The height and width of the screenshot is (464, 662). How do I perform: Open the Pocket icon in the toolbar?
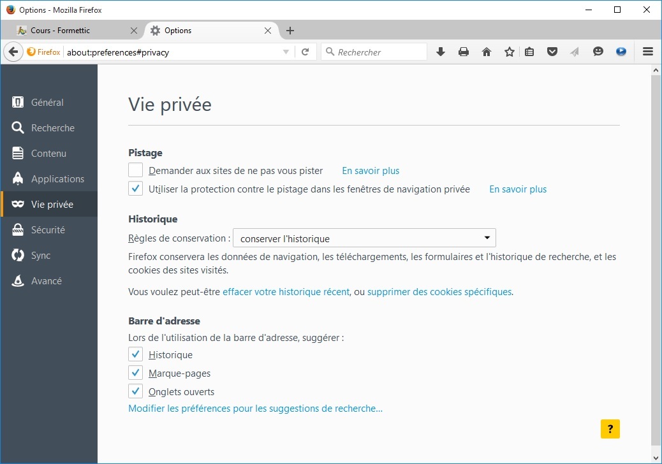tap(552, 52)
